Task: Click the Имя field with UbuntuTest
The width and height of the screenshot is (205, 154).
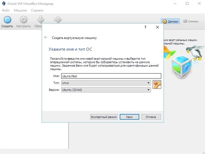Action: [111, 76]
